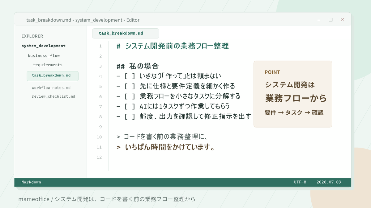Viewport: 371px width, 208px height.
Task: Click the システム開発は text in the callout
Action: tap(290, 85)
